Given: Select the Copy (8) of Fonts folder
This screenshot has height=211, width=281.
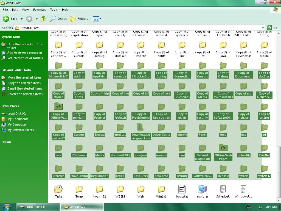Looking at the screenshot, I should tap(161, 49).
